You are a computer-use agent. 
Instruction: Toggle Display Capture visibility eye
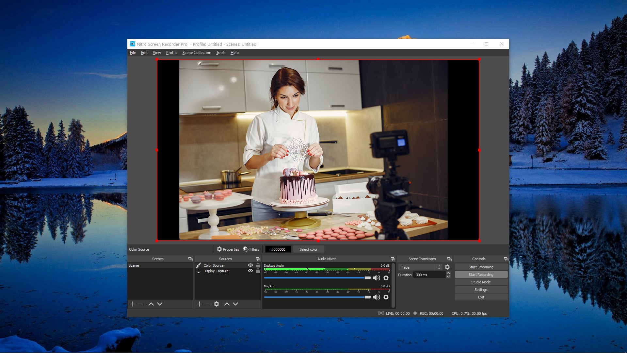pyautogui.click(x=250, y=271)
